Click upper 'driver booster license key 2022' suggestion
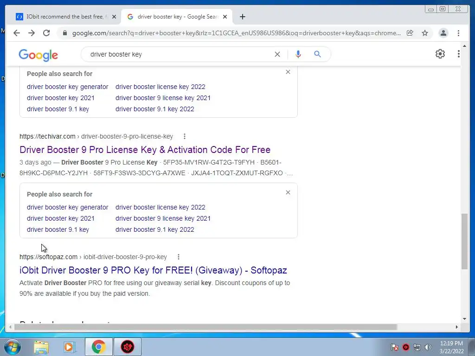The height and width of the screenshot is (356, 475). (160, 87)
